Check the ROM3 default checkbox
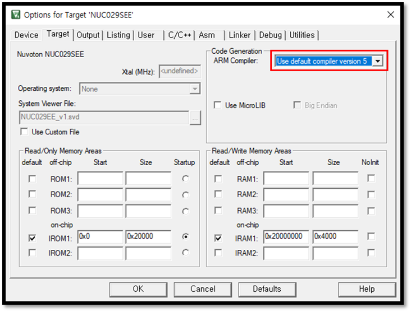The height and width of the screenshot is (312, 411). coord(32,211)
